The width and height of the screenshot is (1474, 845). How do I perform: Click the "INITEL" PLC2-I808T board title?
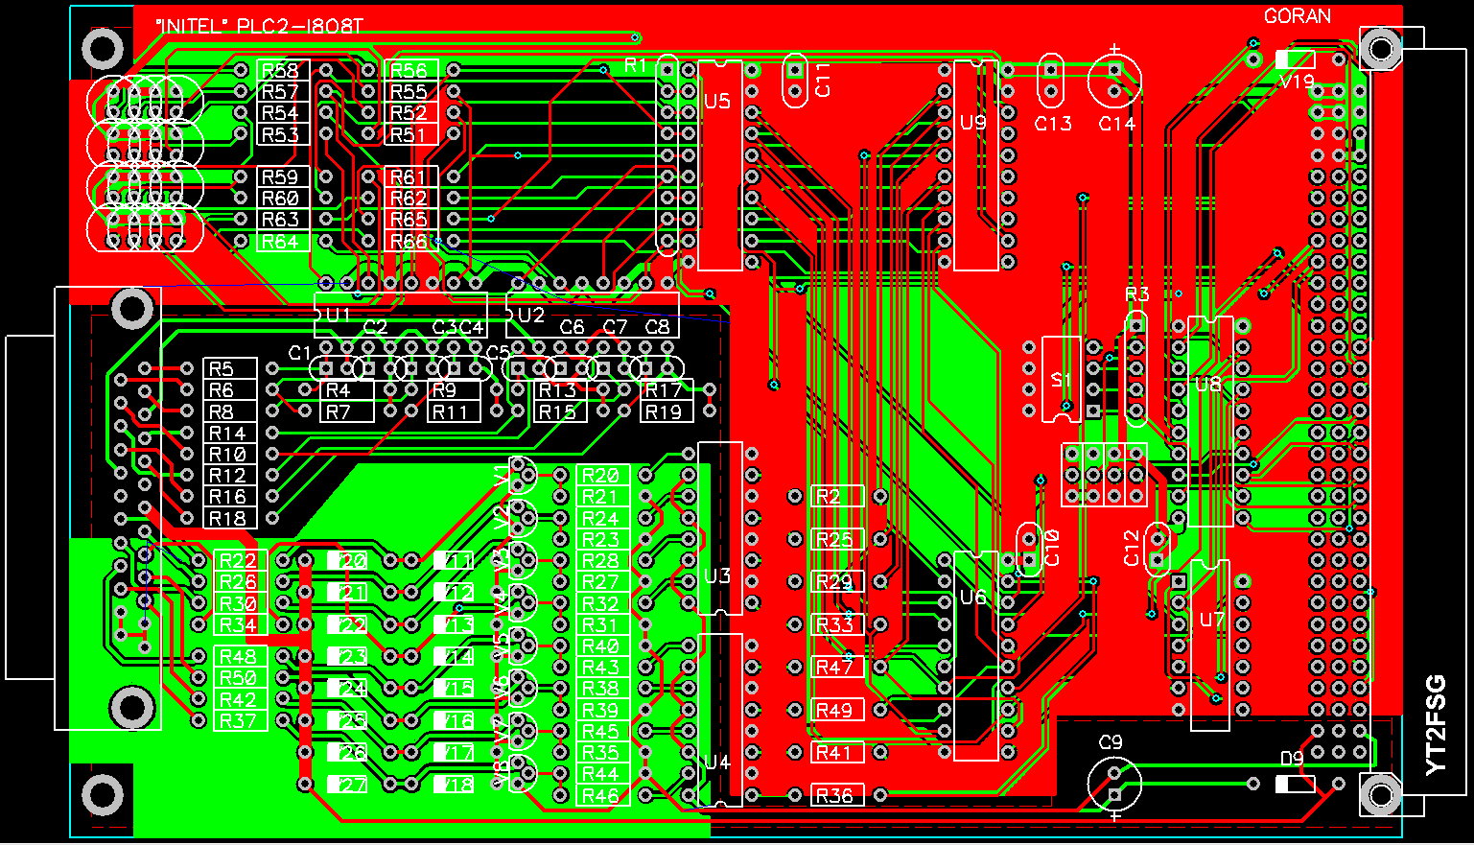259,26
